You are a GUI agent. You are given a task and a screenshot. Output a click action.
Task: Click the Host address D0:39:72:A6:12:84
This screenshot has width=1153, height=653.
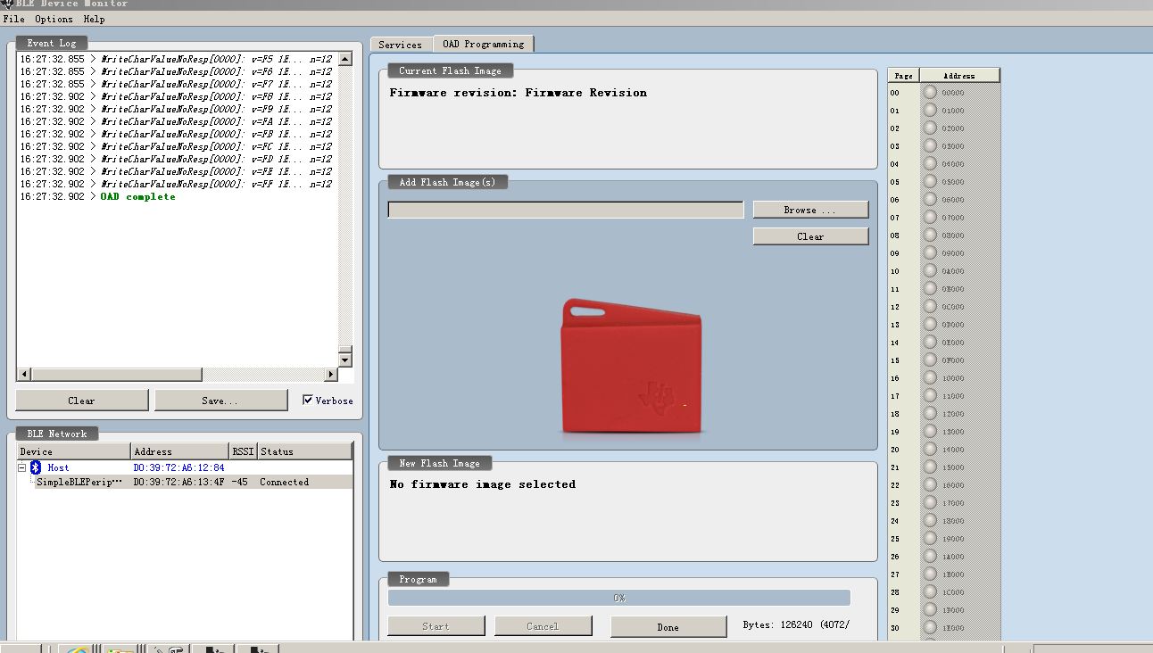pos(178,467)
